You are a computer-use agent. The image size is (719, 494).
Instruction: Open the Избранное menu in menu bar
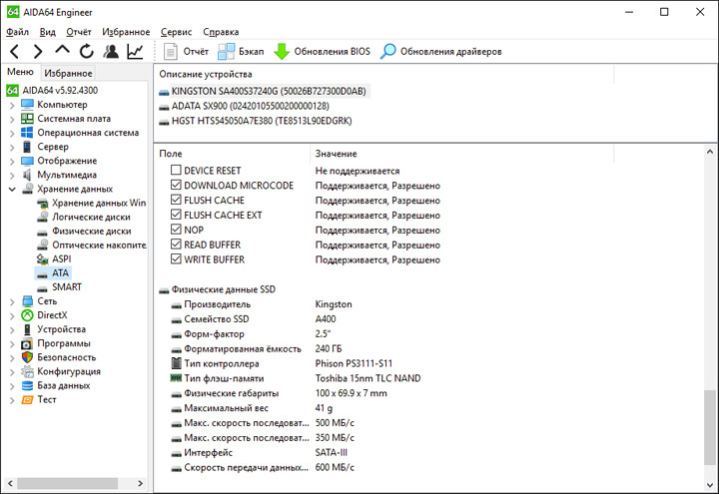point(126,32)
